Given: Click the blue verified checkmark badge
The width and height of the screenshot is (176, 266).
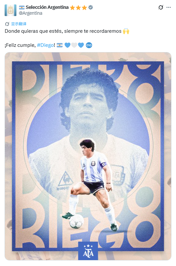Looking at the screenshot, I should pyautogui.click(x=91, y=7).
